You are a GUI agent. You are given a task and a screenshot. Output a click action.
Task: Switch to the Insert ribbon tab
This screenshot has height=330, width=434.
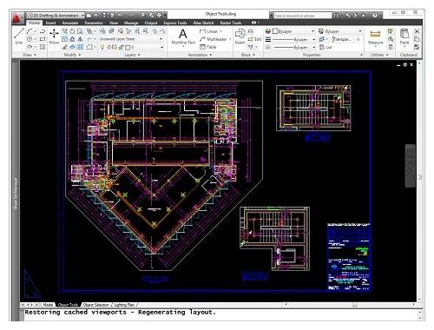tap(50, 23)
